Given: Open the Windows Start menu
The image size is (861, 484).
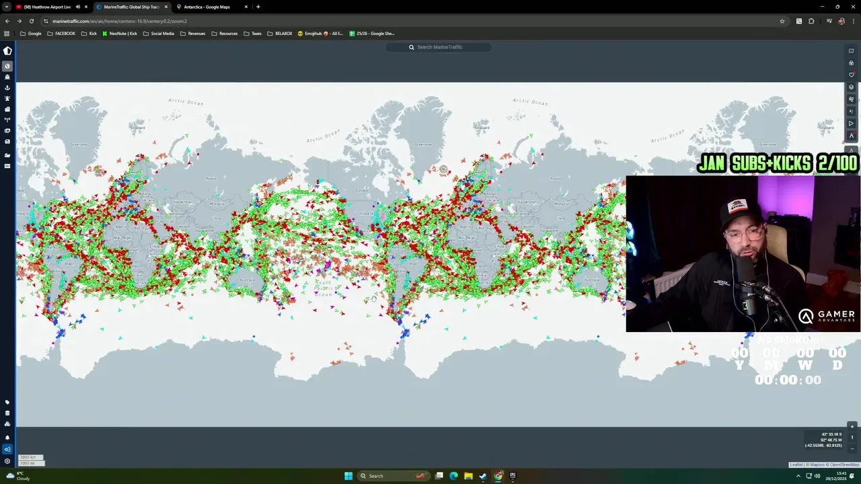Looking at the screenshot, I should coord(348,476).
